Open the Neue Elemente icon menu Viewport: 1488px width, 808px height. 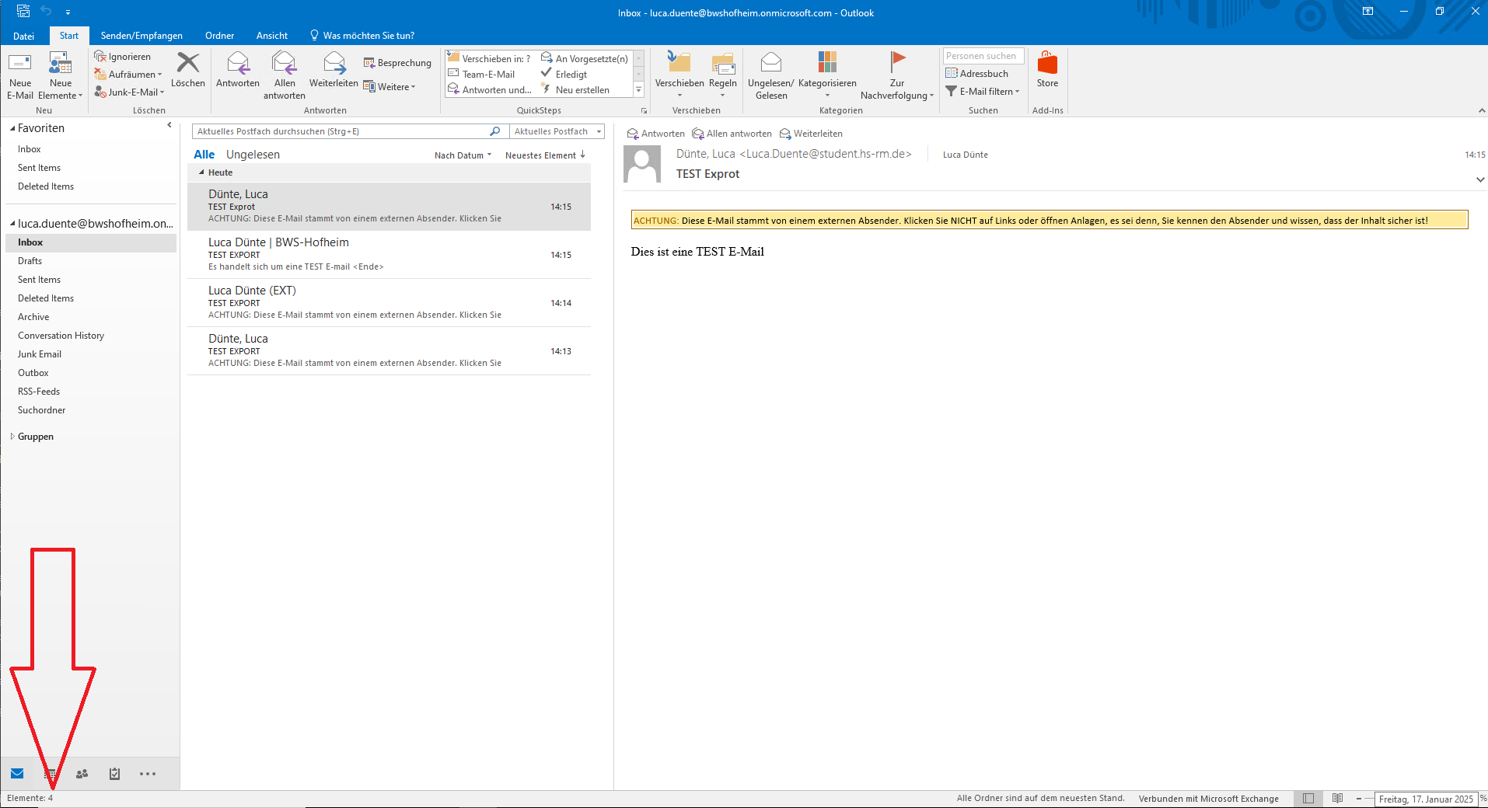pos(61,75)
